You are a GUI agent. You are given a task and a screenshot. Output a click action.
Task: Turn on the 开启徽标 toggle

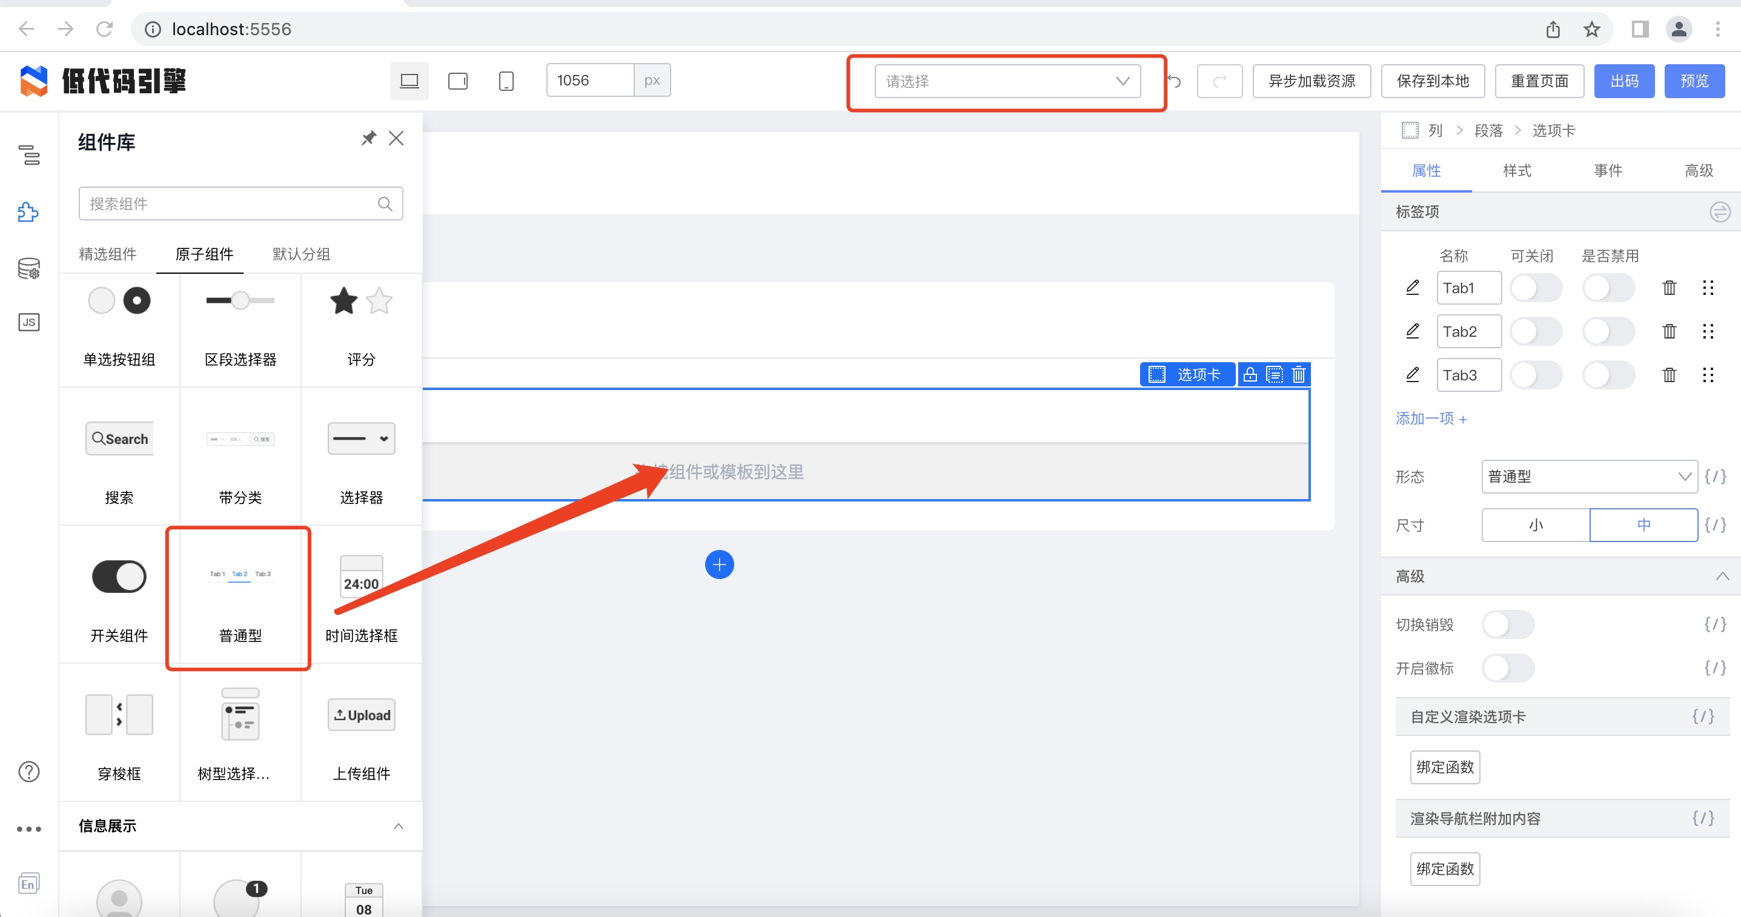pyautogui.click(x=1509, y=668)
